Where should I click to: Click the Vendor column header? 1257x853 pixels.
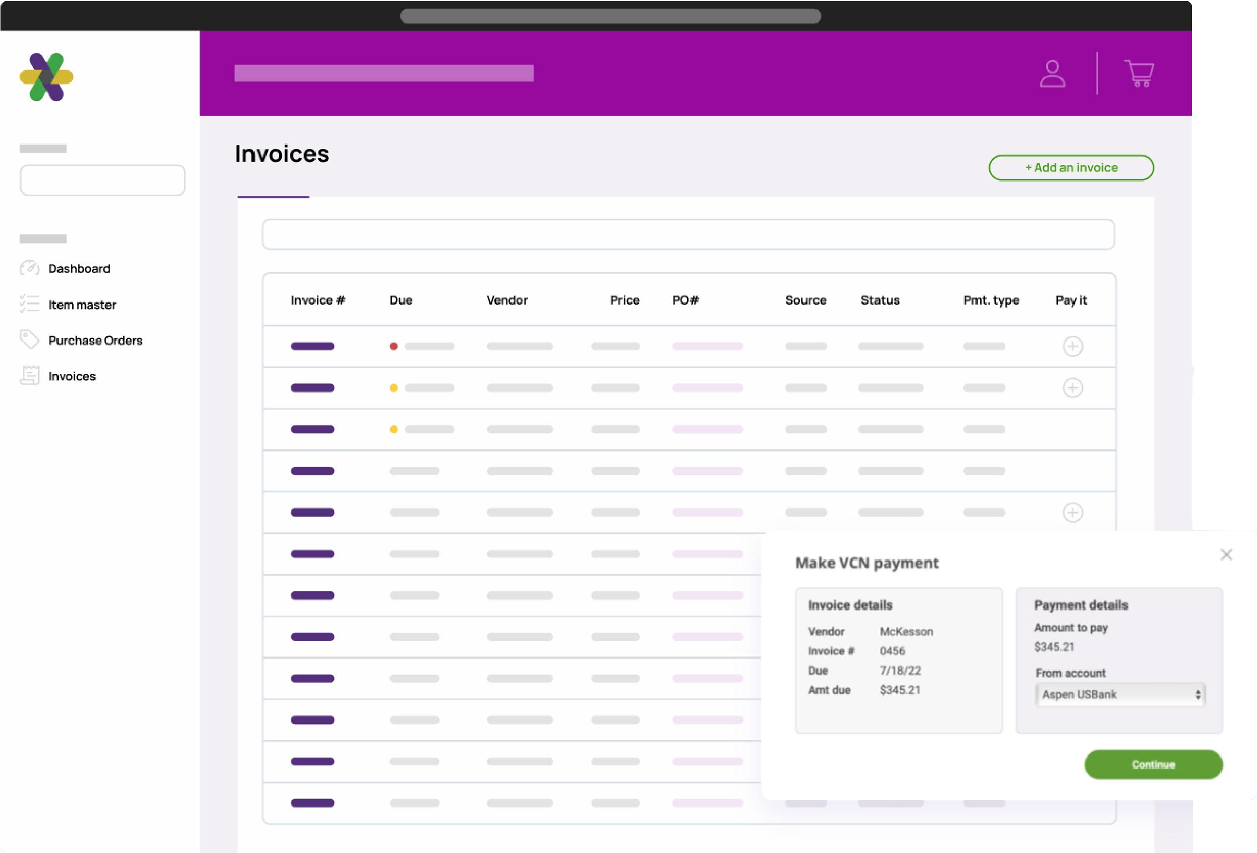pos(507,300)
